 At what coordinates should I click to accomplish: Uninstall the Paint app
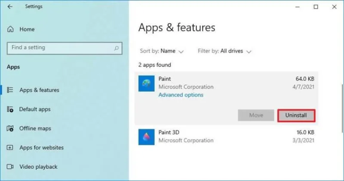point(296,115)
